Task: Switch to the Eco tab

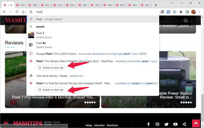Action: tap(145, 5)
